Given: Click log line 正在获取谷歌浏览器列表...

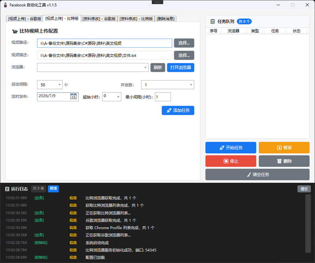Looking at the screenshot, I should [x=108, y=235].
